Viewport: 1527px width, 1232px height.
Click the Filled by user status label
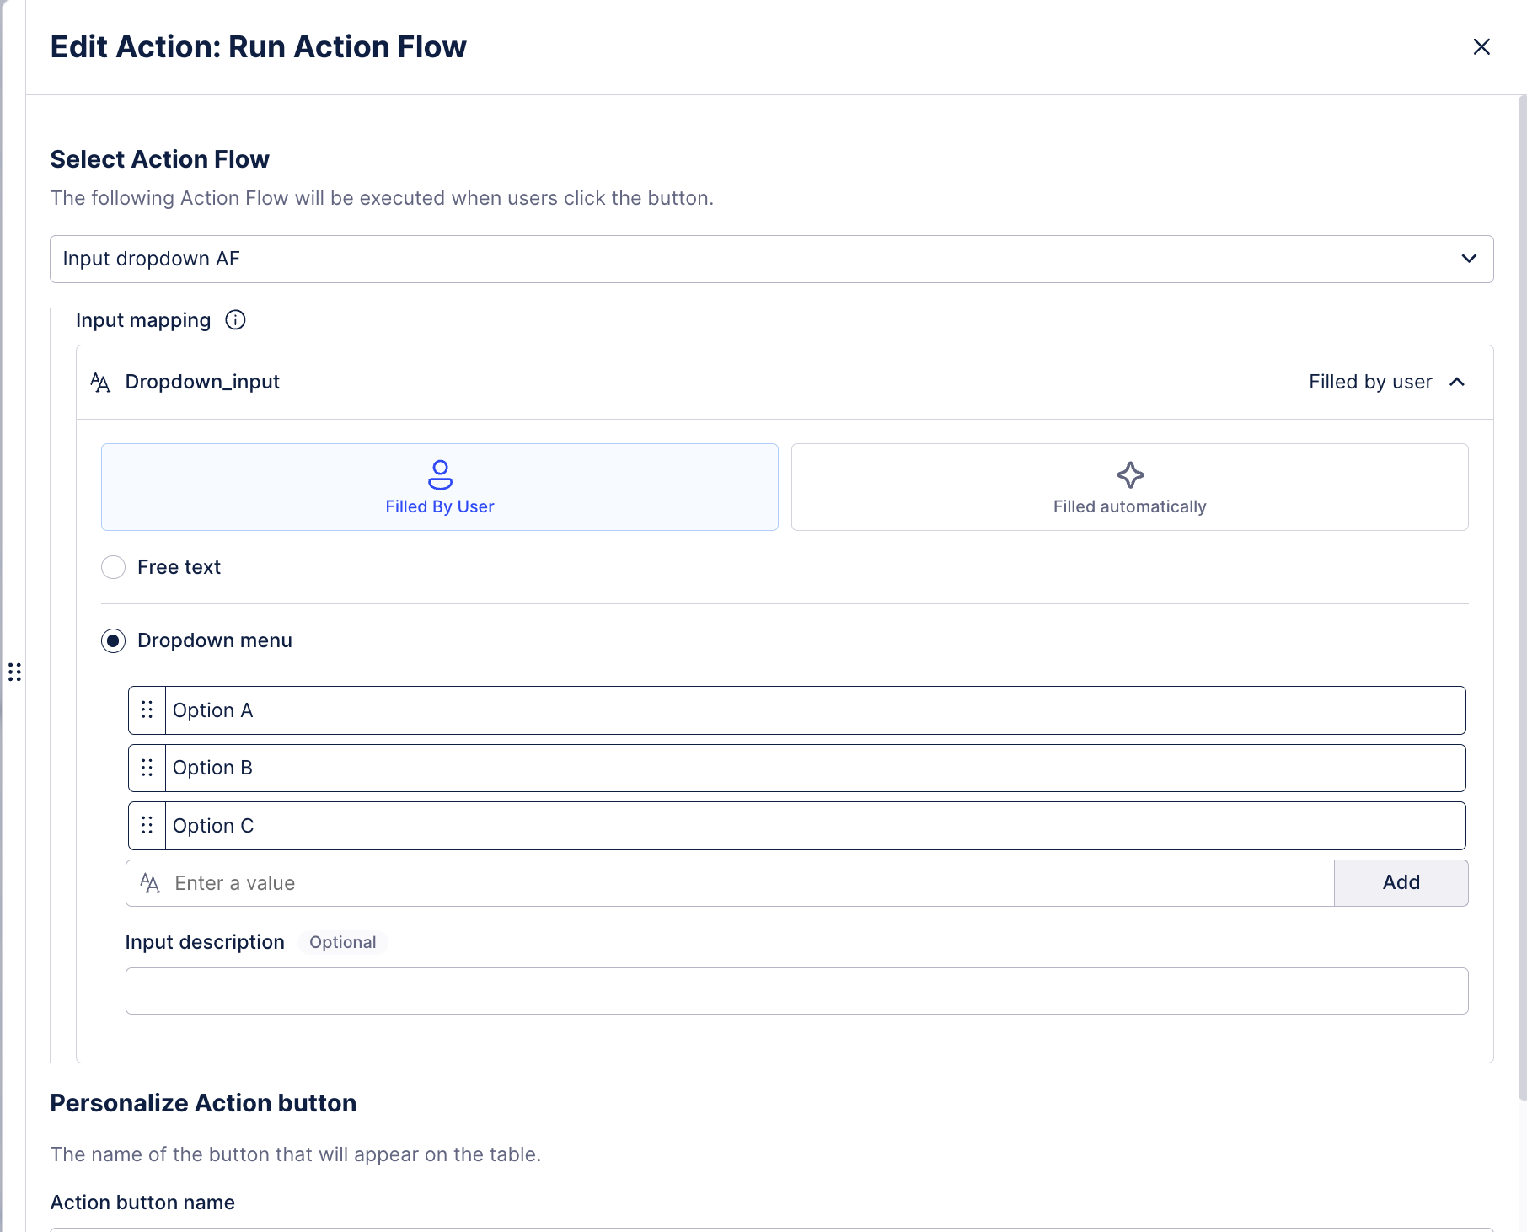click(1369, 382)
